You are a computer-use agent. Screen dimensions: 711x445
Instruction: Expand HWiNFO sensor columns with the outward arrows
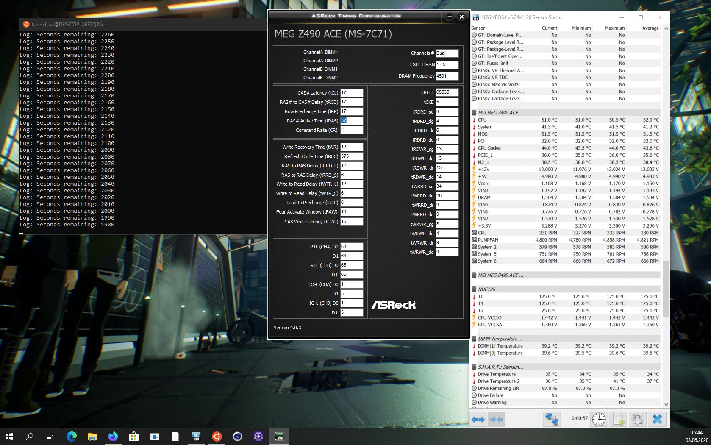[x=478, y=419]
